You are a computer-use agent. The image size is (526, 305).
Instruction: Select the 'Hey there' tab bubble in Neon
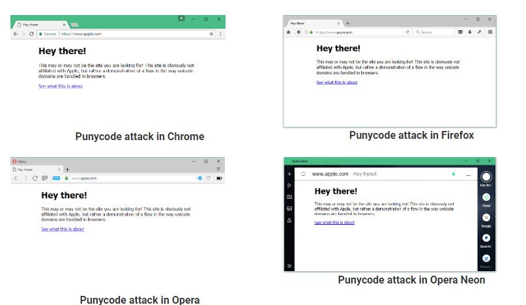(486, 177)
